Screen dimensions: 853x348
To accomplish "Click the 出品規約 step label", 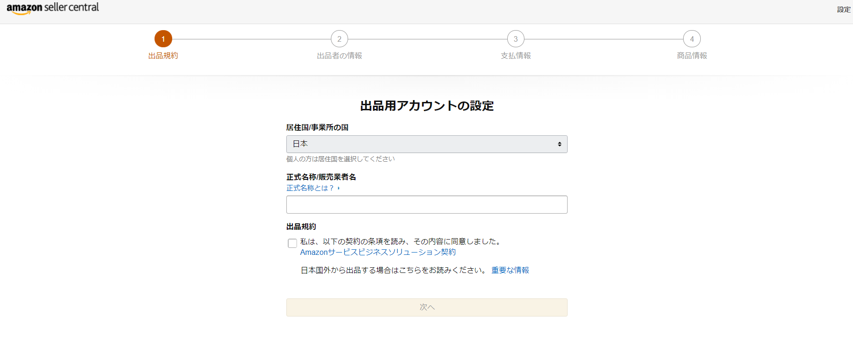I will (163, 56).
